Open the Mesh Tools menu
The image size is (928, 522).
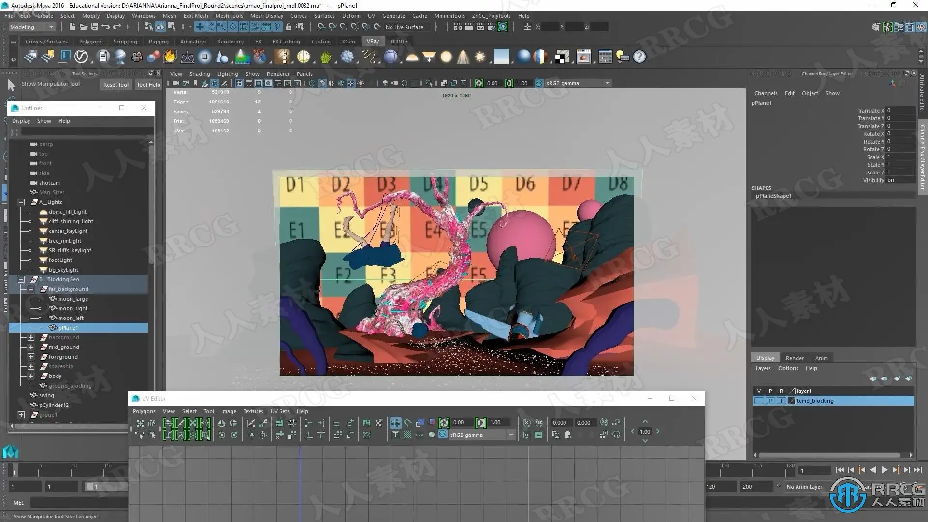pos(229,16)
